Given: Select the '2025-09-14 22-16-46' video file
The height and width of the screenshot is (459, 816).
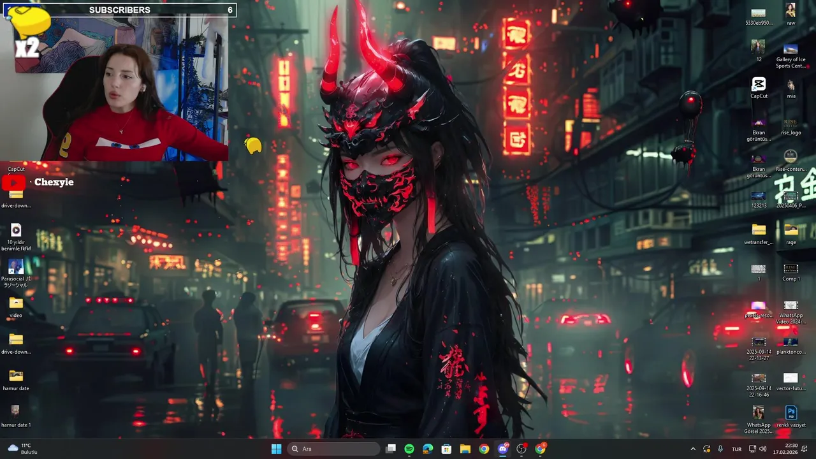Looking at the screenshot, I should [x=759, y=384].
